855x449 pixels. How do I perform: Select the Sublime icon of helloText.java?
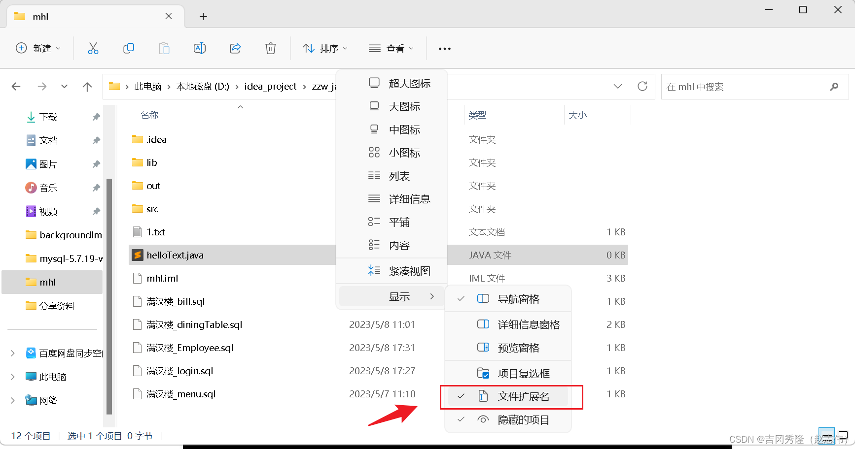(x=138, y=255)
